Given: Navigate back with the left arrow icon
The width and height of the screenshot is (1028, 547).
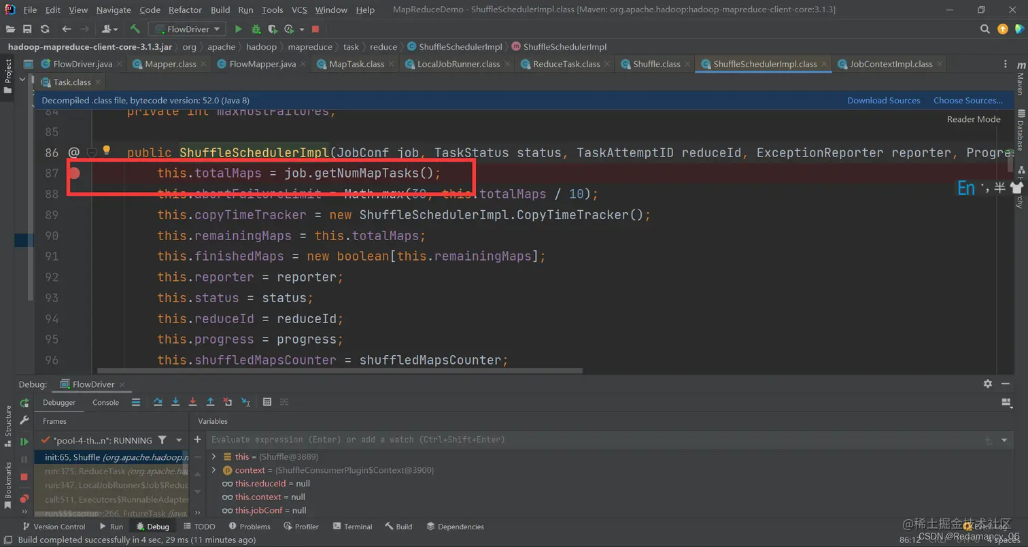Looking at the screenshot, I should [66, 29].
